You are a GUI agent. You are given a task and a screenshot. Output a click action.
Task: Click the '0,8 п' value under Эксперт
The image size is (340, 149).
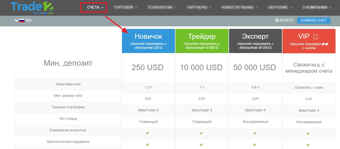click(255, 88)
